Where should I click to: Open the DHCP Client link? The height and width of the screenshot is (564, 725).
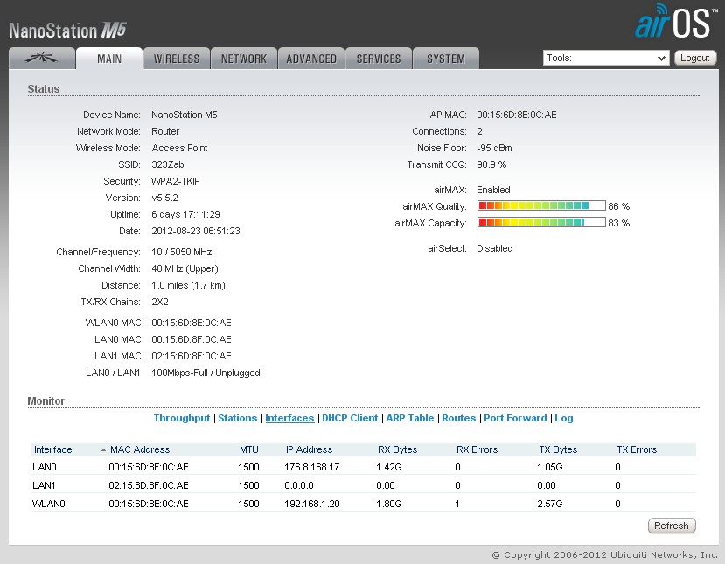(350, 418)
